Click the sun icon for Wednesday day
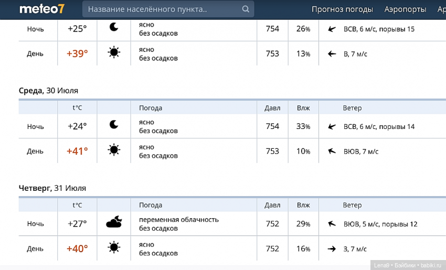The height and width of the screenshot is (270, 446). click(114, 151)
